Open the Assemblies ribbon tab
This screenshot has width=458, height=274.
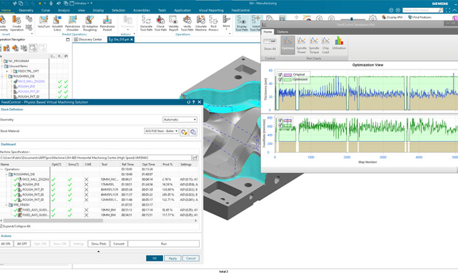(141, 10)
